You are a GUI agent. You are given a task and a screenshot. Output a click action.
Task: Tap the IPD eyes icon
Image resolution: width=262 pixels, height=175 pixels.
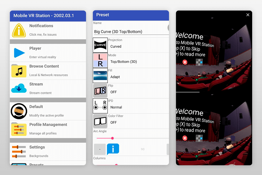click(100, 106)
